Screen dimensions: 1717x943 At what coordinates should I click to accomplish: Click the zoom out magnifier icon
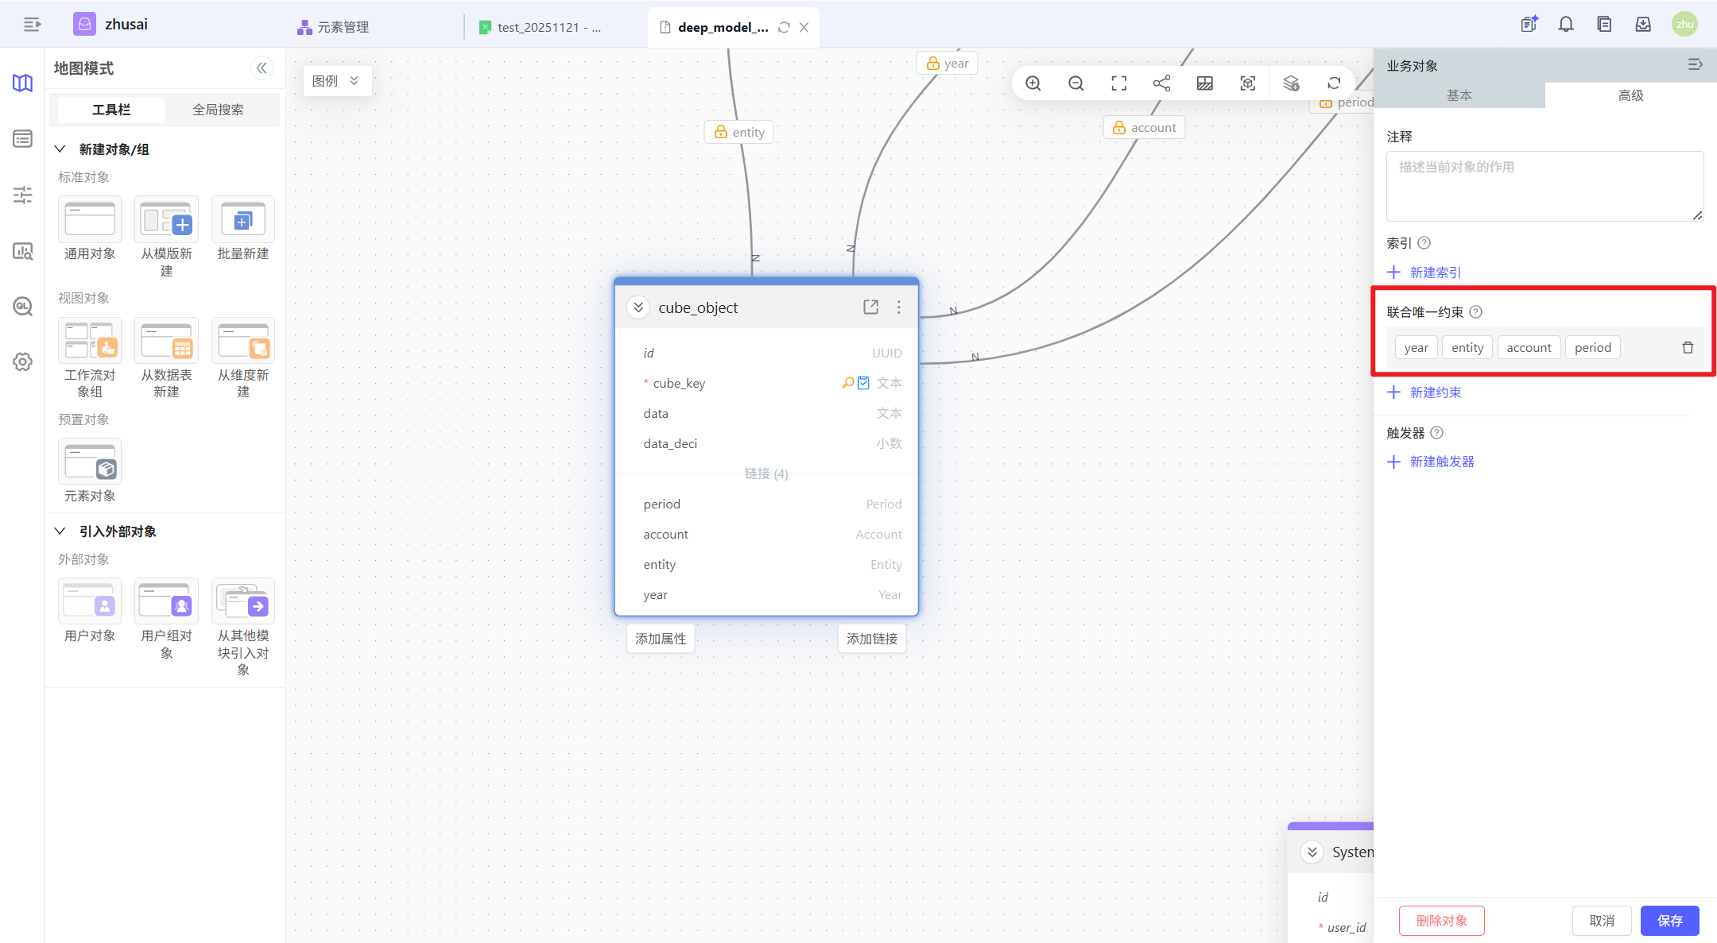coord(1076,83)
